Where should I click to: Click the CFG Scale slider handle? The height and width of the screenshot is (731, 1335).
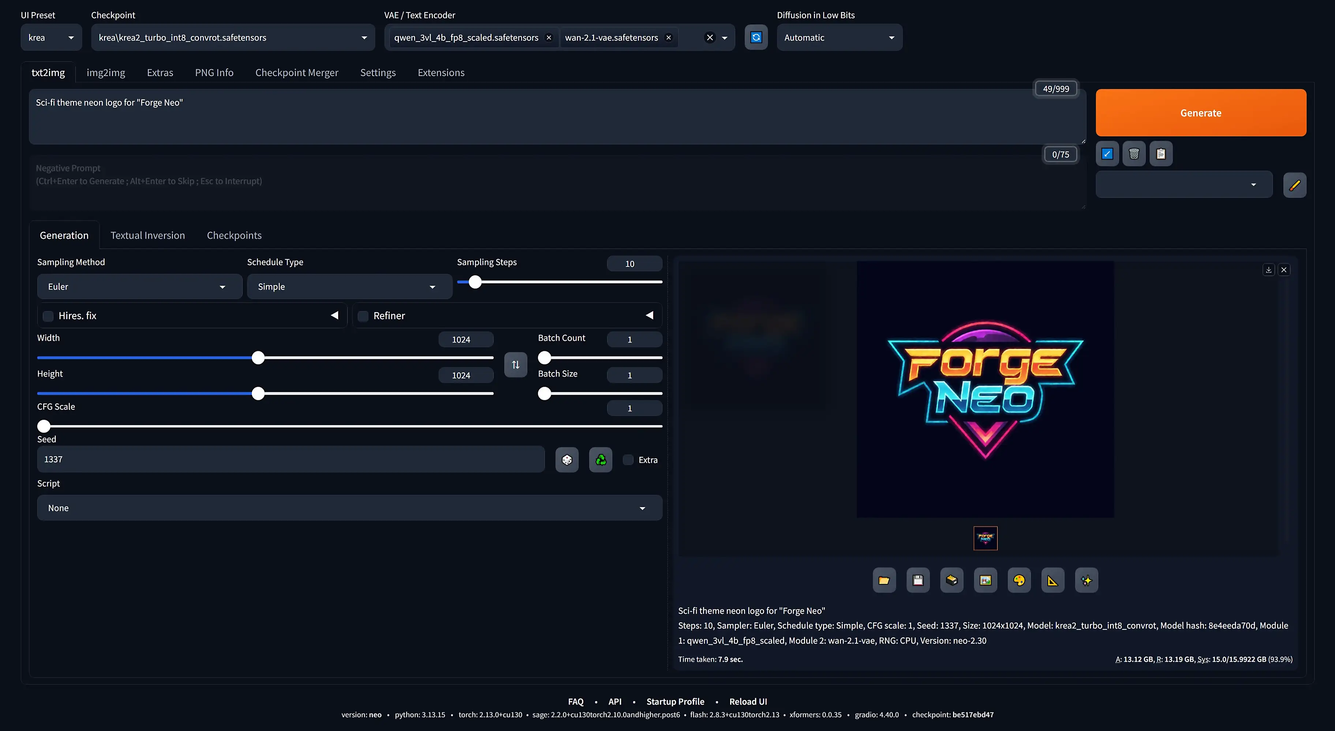(x=44, y=426)
